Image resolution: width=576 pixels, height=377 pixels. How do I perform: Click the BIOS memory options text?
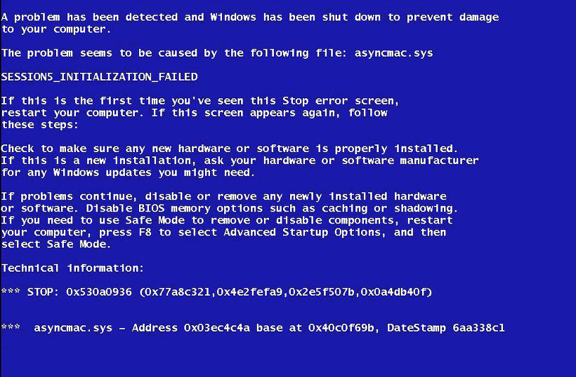(x=201, y=209)
